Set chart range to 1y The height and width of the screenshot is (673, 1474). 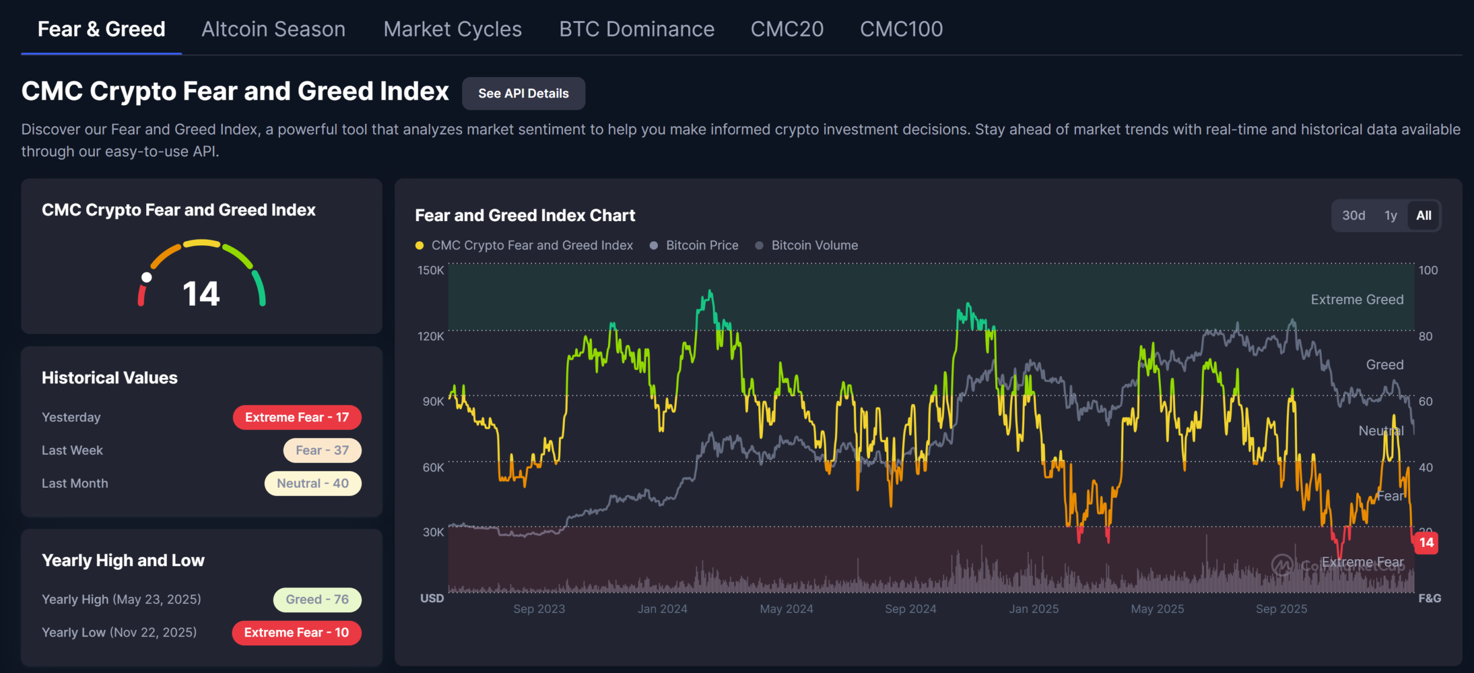tap(1390, 215)
